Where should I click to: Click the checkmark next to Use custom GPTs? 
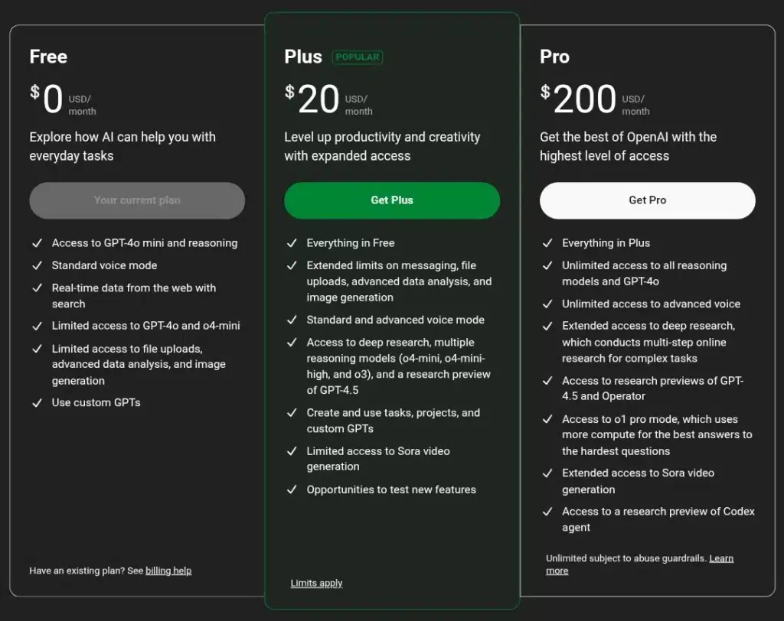(x=37, y=402)
